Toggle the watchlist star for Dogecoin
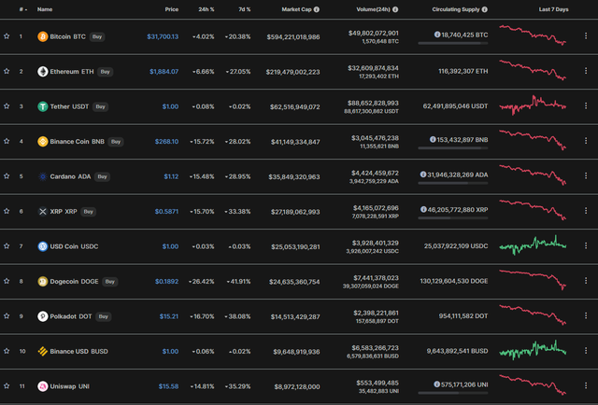Screen dimensions: 598x405 (x=7, y=281)
